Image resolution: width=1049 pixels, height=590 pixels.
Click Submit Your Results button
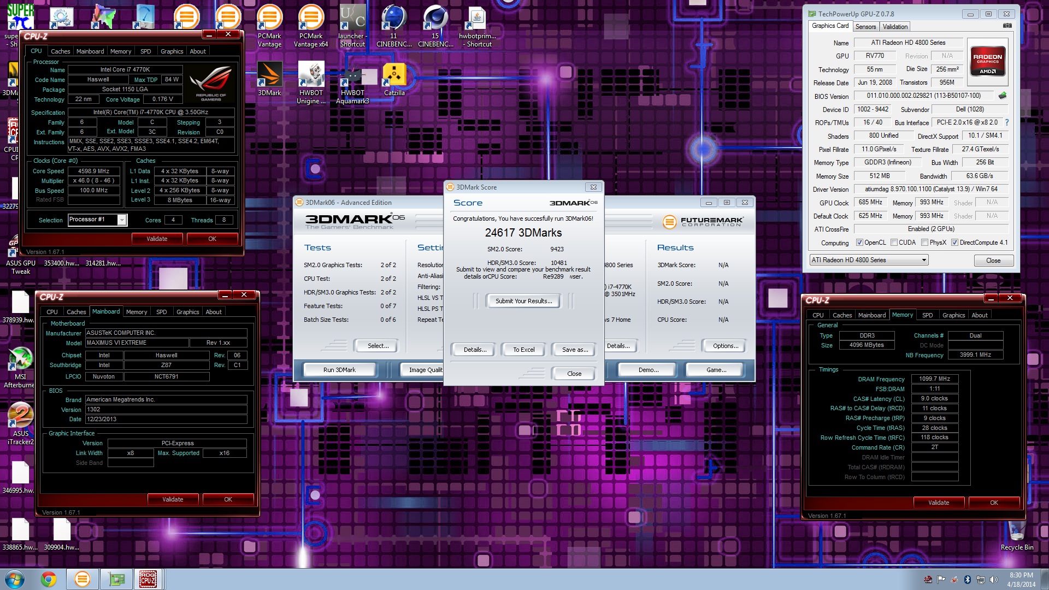(523, 301)
